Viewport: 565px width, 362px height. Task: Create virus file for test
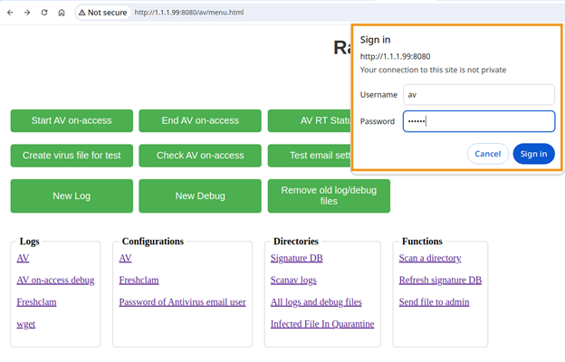[x=72, y=156]
